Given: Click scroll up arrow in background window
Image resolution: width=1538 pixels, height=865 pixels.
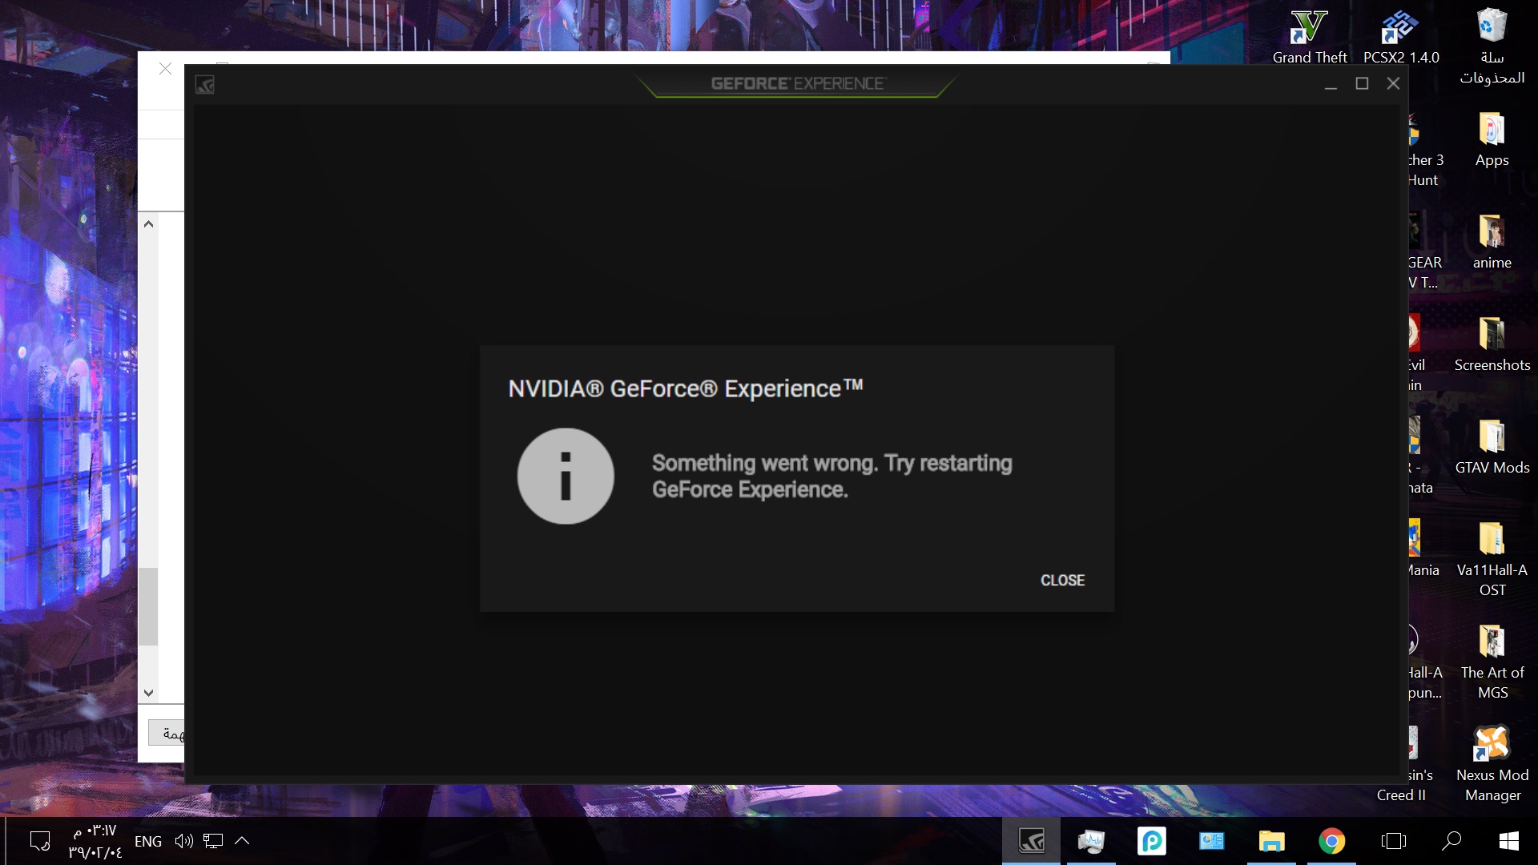Looking at the screenshot, I should (x=148, y=224).
